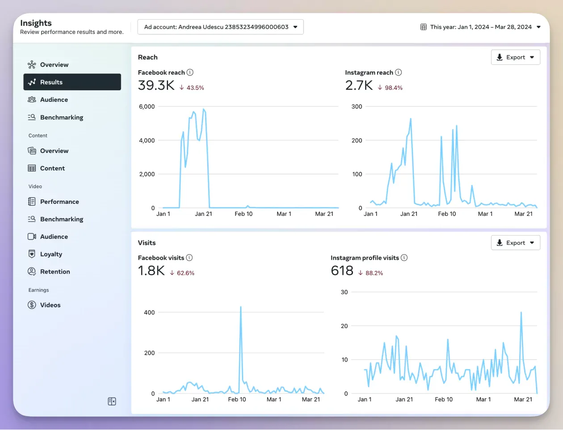563x430 pixels.
Task: Click the Visits section heading
Action: [147, 243]
